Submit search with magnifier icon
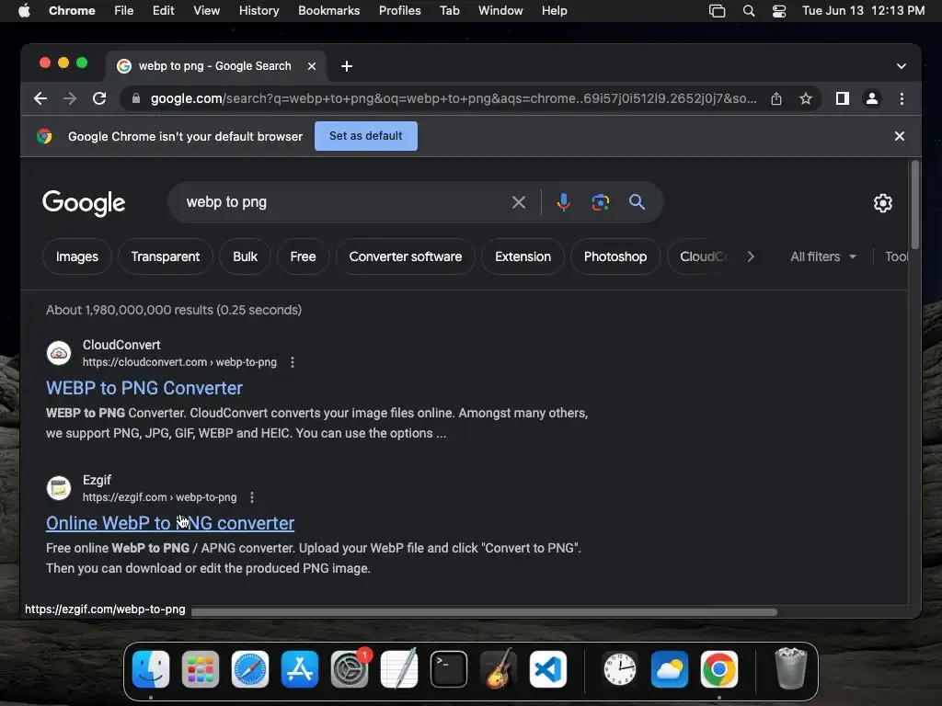 (x=637, y=202)
